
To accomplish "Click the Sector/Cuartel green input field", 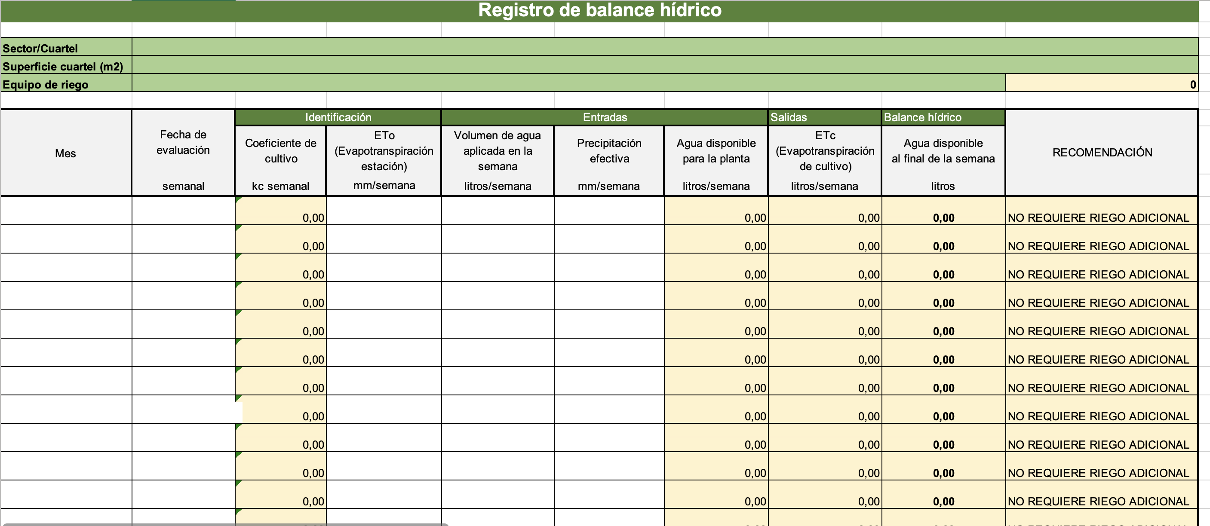I will pos(665,47).
